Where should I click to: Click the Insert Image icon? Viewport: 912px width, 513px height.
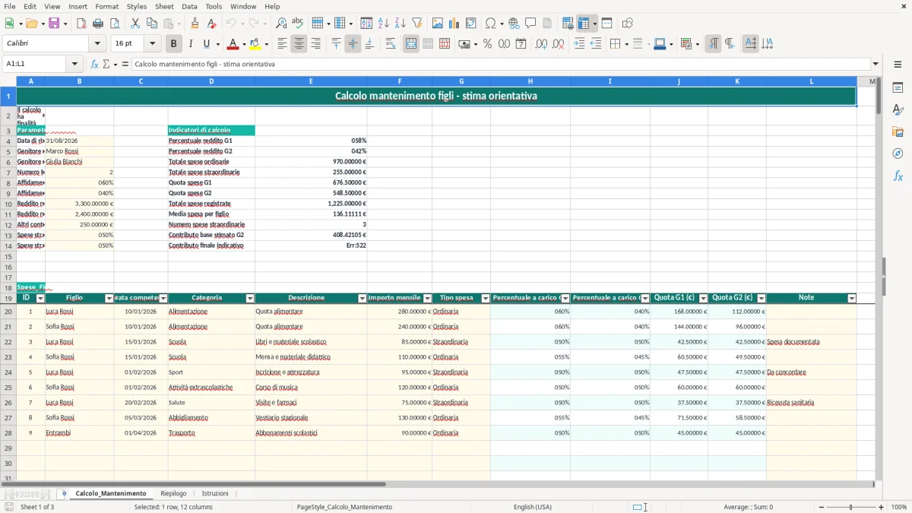pyautogui.click(x=438, y=24)
